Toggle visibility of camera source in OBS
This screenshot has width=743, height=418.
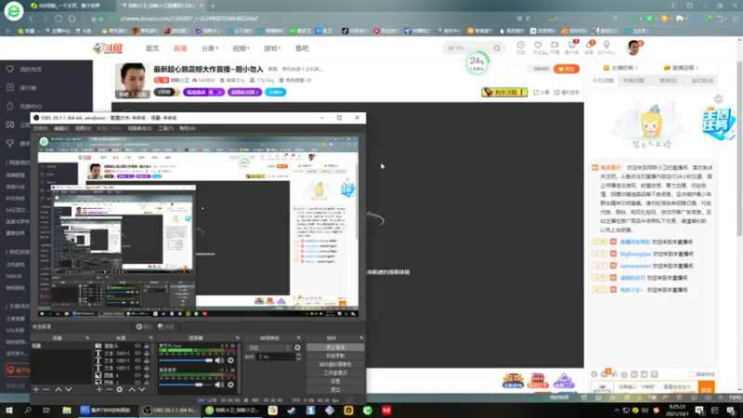tap(137, 346)
